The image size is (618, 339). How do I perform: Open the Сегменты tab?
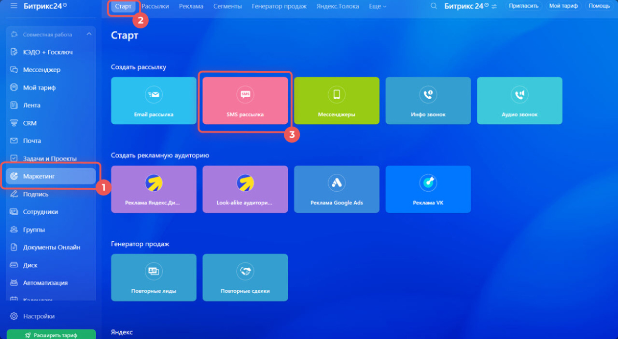click(x=227, y=6)
